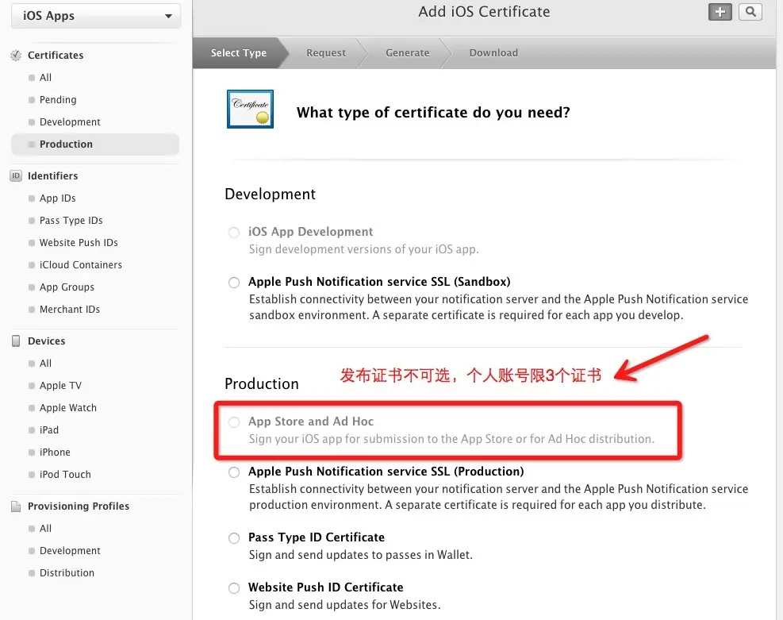Viewport: 783px width, 620px height.
Task: Open App Groups
Action: point(67,287)
